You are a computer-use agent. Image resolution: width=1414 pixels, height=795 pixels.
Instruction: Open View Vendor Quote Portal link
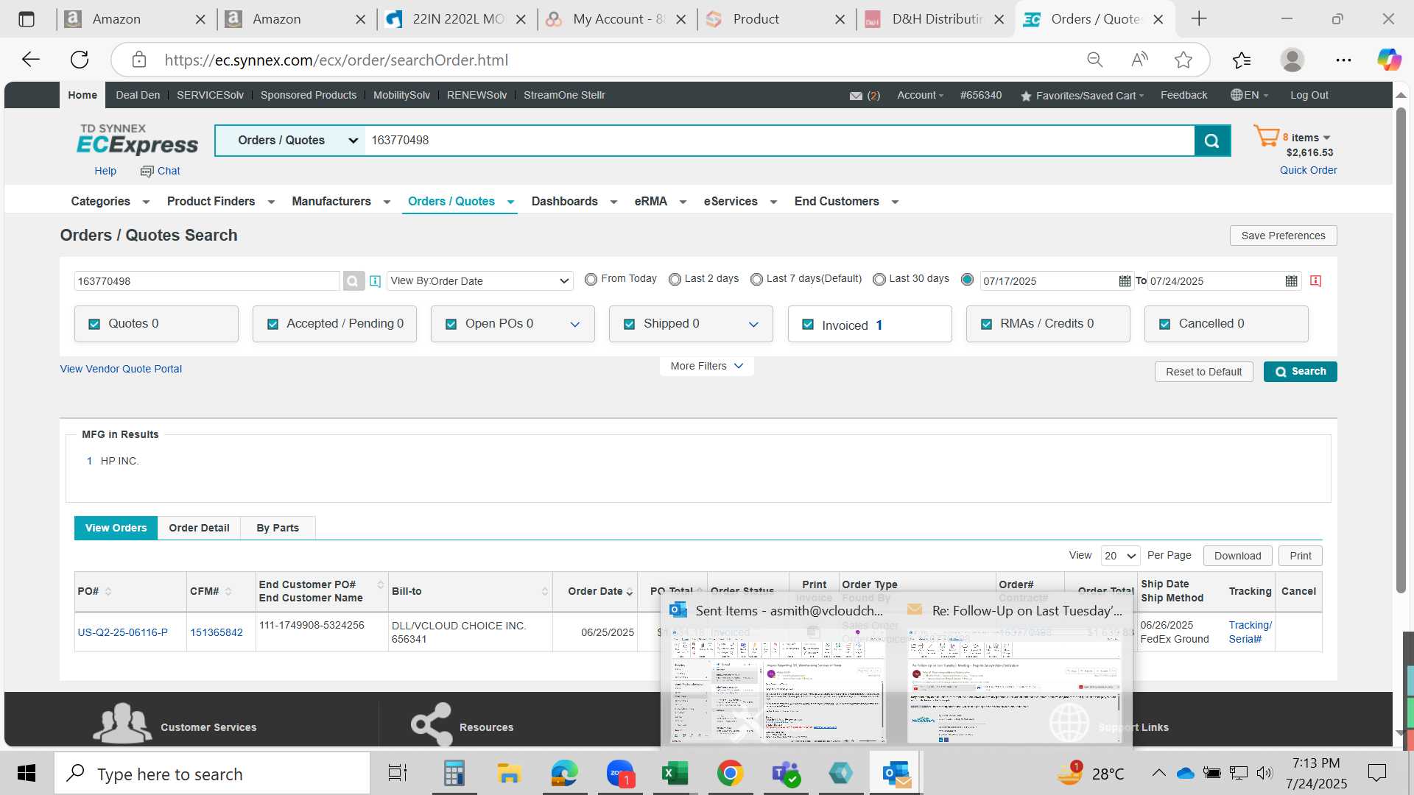121,369
